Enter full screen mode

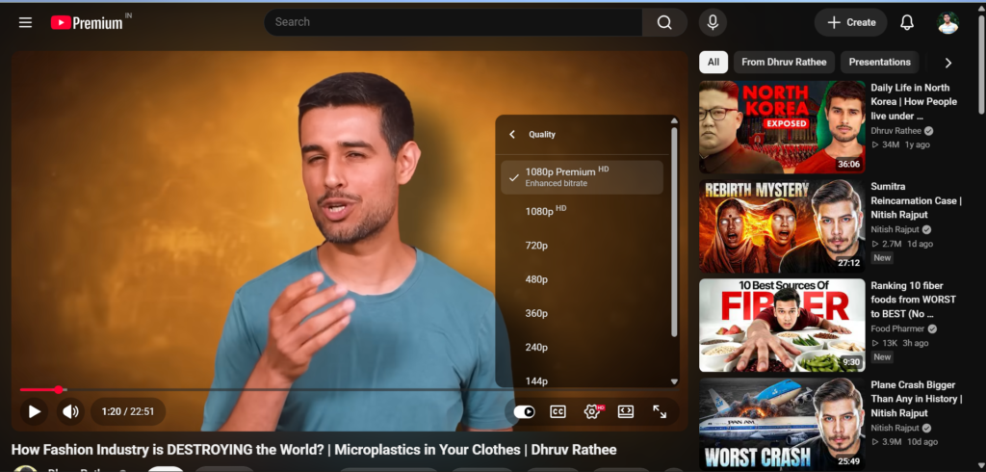(x=660, y=411)
